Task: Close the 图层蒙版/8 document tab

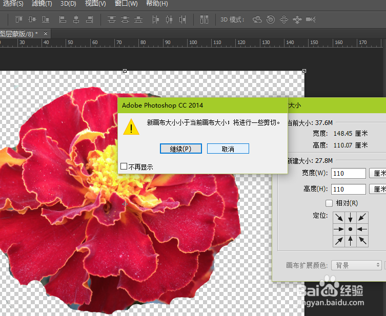Action: pos(46,33)
